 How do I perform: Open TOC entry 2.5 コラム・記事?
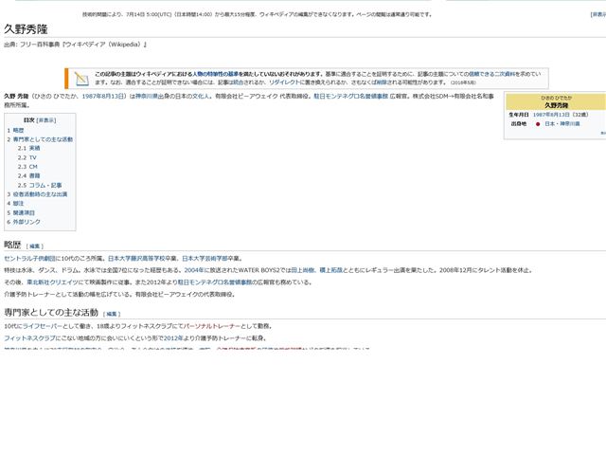(x=40, y=185)
